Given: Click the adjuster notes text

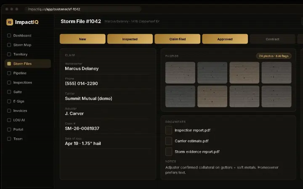Looking at the screenshot, I should [x=222, y=170].
